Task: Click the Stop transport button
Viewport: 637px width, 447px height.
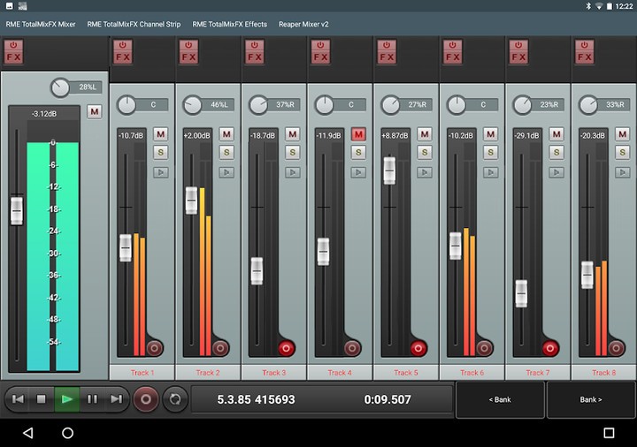Action: (41, 399)
